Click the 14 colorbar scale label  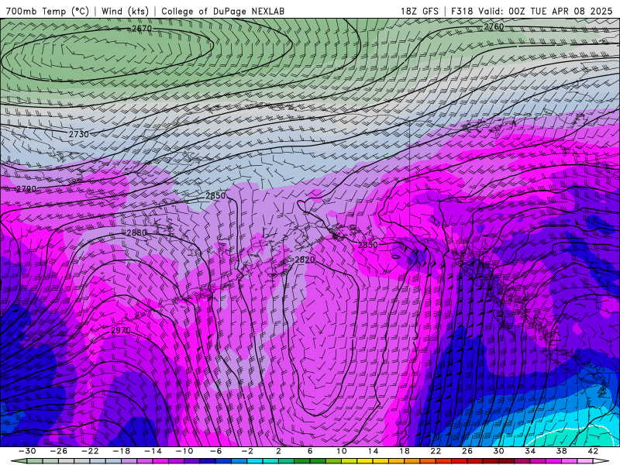[x=374, y=451]
